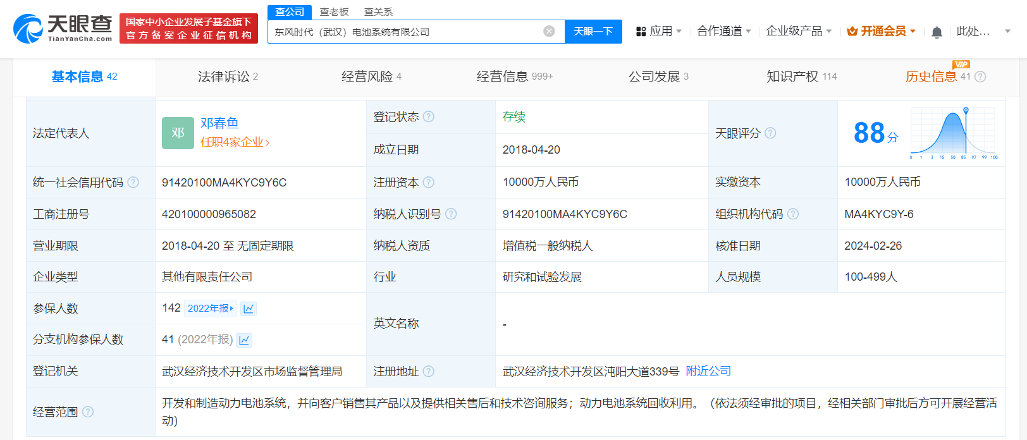Open legal representative 邓春鱼 link
The width and height of the screenshot is (1027, 440).
click(x=219, y=123)
